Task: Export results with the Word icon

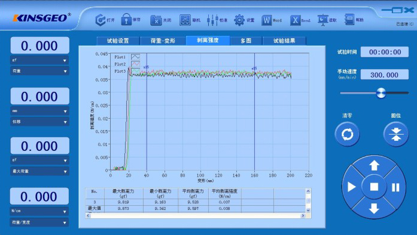Action: (x=266, y=20)
